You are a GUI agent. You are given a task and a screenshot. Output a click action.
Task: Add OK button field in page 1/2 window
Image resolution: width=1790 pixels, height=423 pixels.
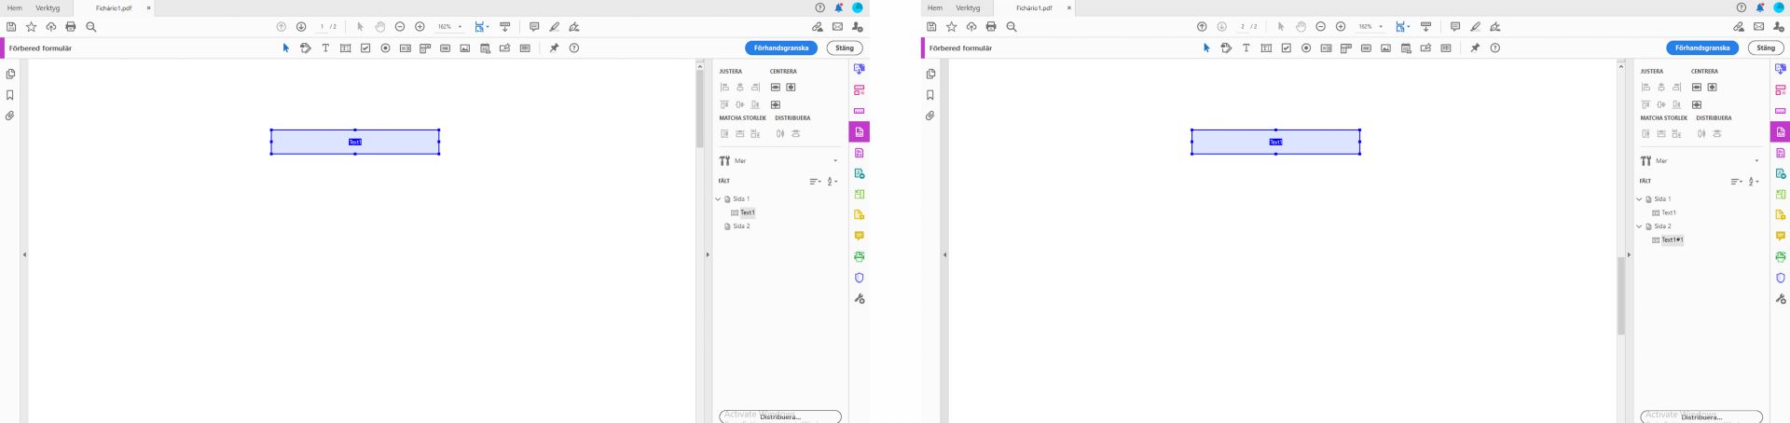coord(445,48)
